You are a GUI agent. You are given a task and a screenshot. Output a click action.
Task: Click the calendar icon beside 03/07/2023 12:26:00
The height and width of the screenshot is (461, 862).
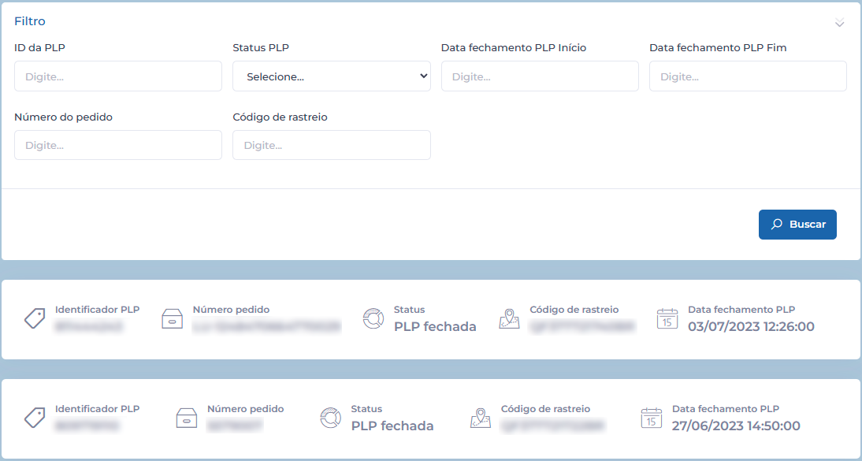tap(667, 319)
